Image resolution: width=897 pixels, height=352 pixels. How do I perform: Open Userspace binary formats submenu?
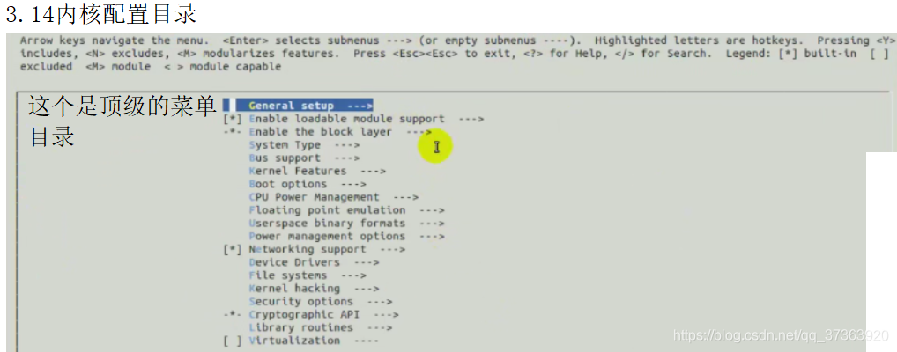point(346,224)
